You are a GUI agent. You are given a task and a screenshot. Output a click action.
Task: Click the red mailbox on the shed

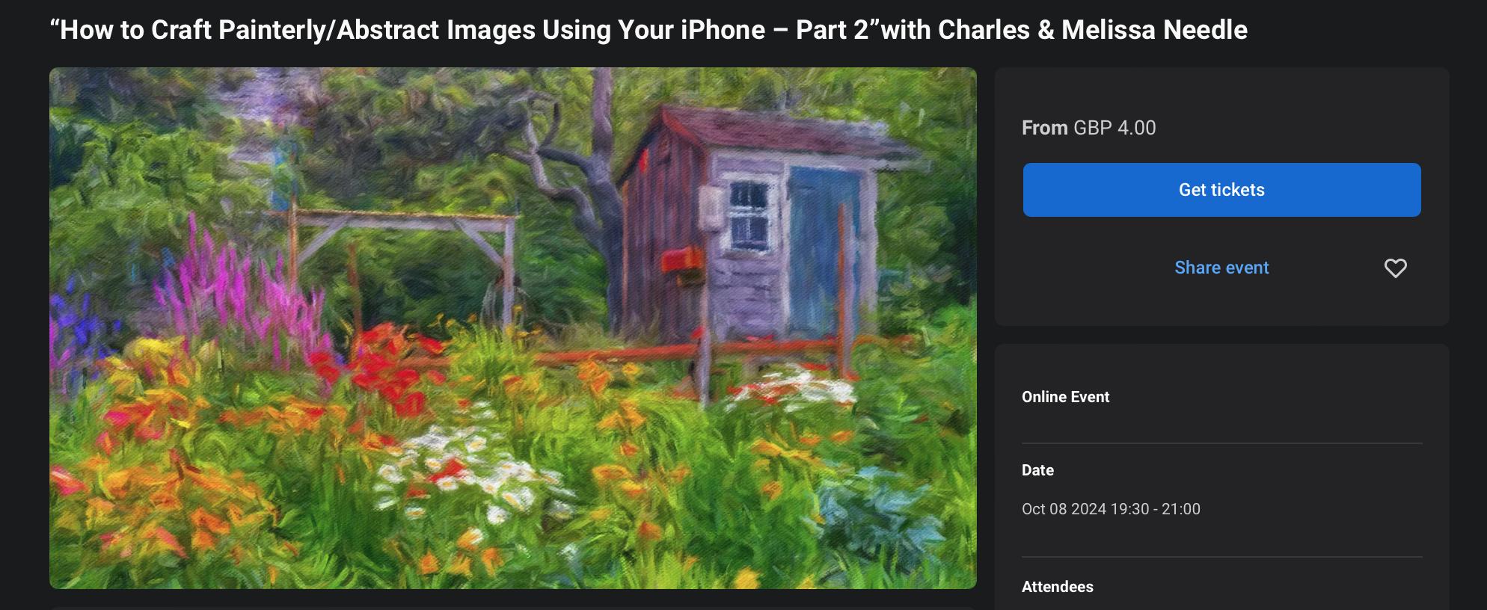[x=681, y=259]
